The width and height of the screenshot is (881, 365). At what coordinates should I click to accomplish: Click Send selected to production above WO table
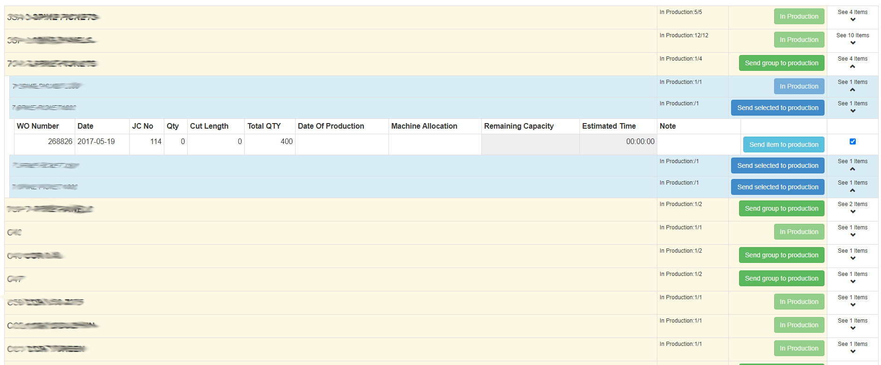pyautogui.click(x=777, y=108)
